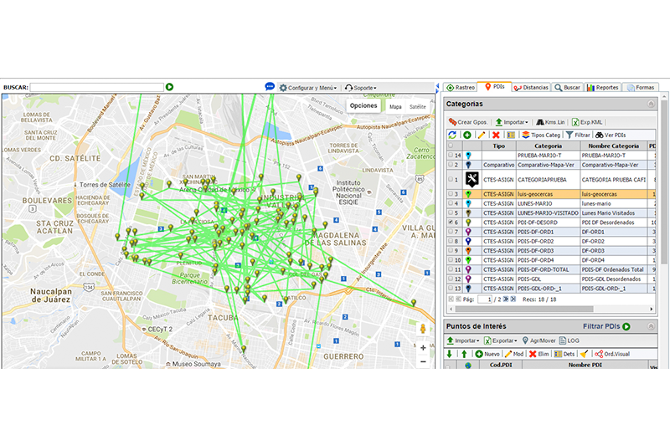Switch to the Rastreo tab
This screenshot has width=670, height=445.
[460, 88]
